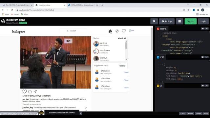Click the CodePen heart love button
This screenshot has width=210, height=118.
(154, 21)
